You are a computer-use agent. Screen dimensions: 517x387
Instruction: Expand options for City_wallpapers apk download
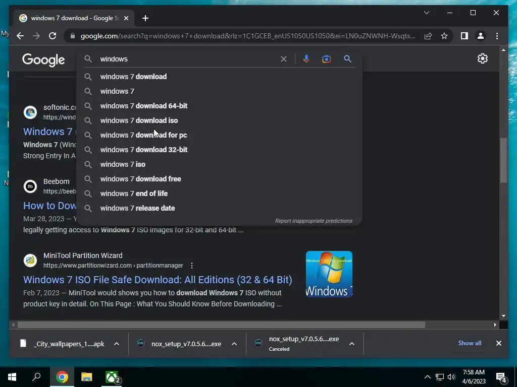[117, 344]
